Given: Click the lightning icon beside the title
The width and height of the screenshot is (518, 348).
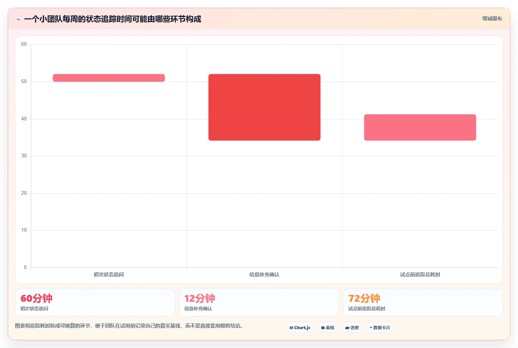Looking at the screenshot, I should tap(18, 19).
